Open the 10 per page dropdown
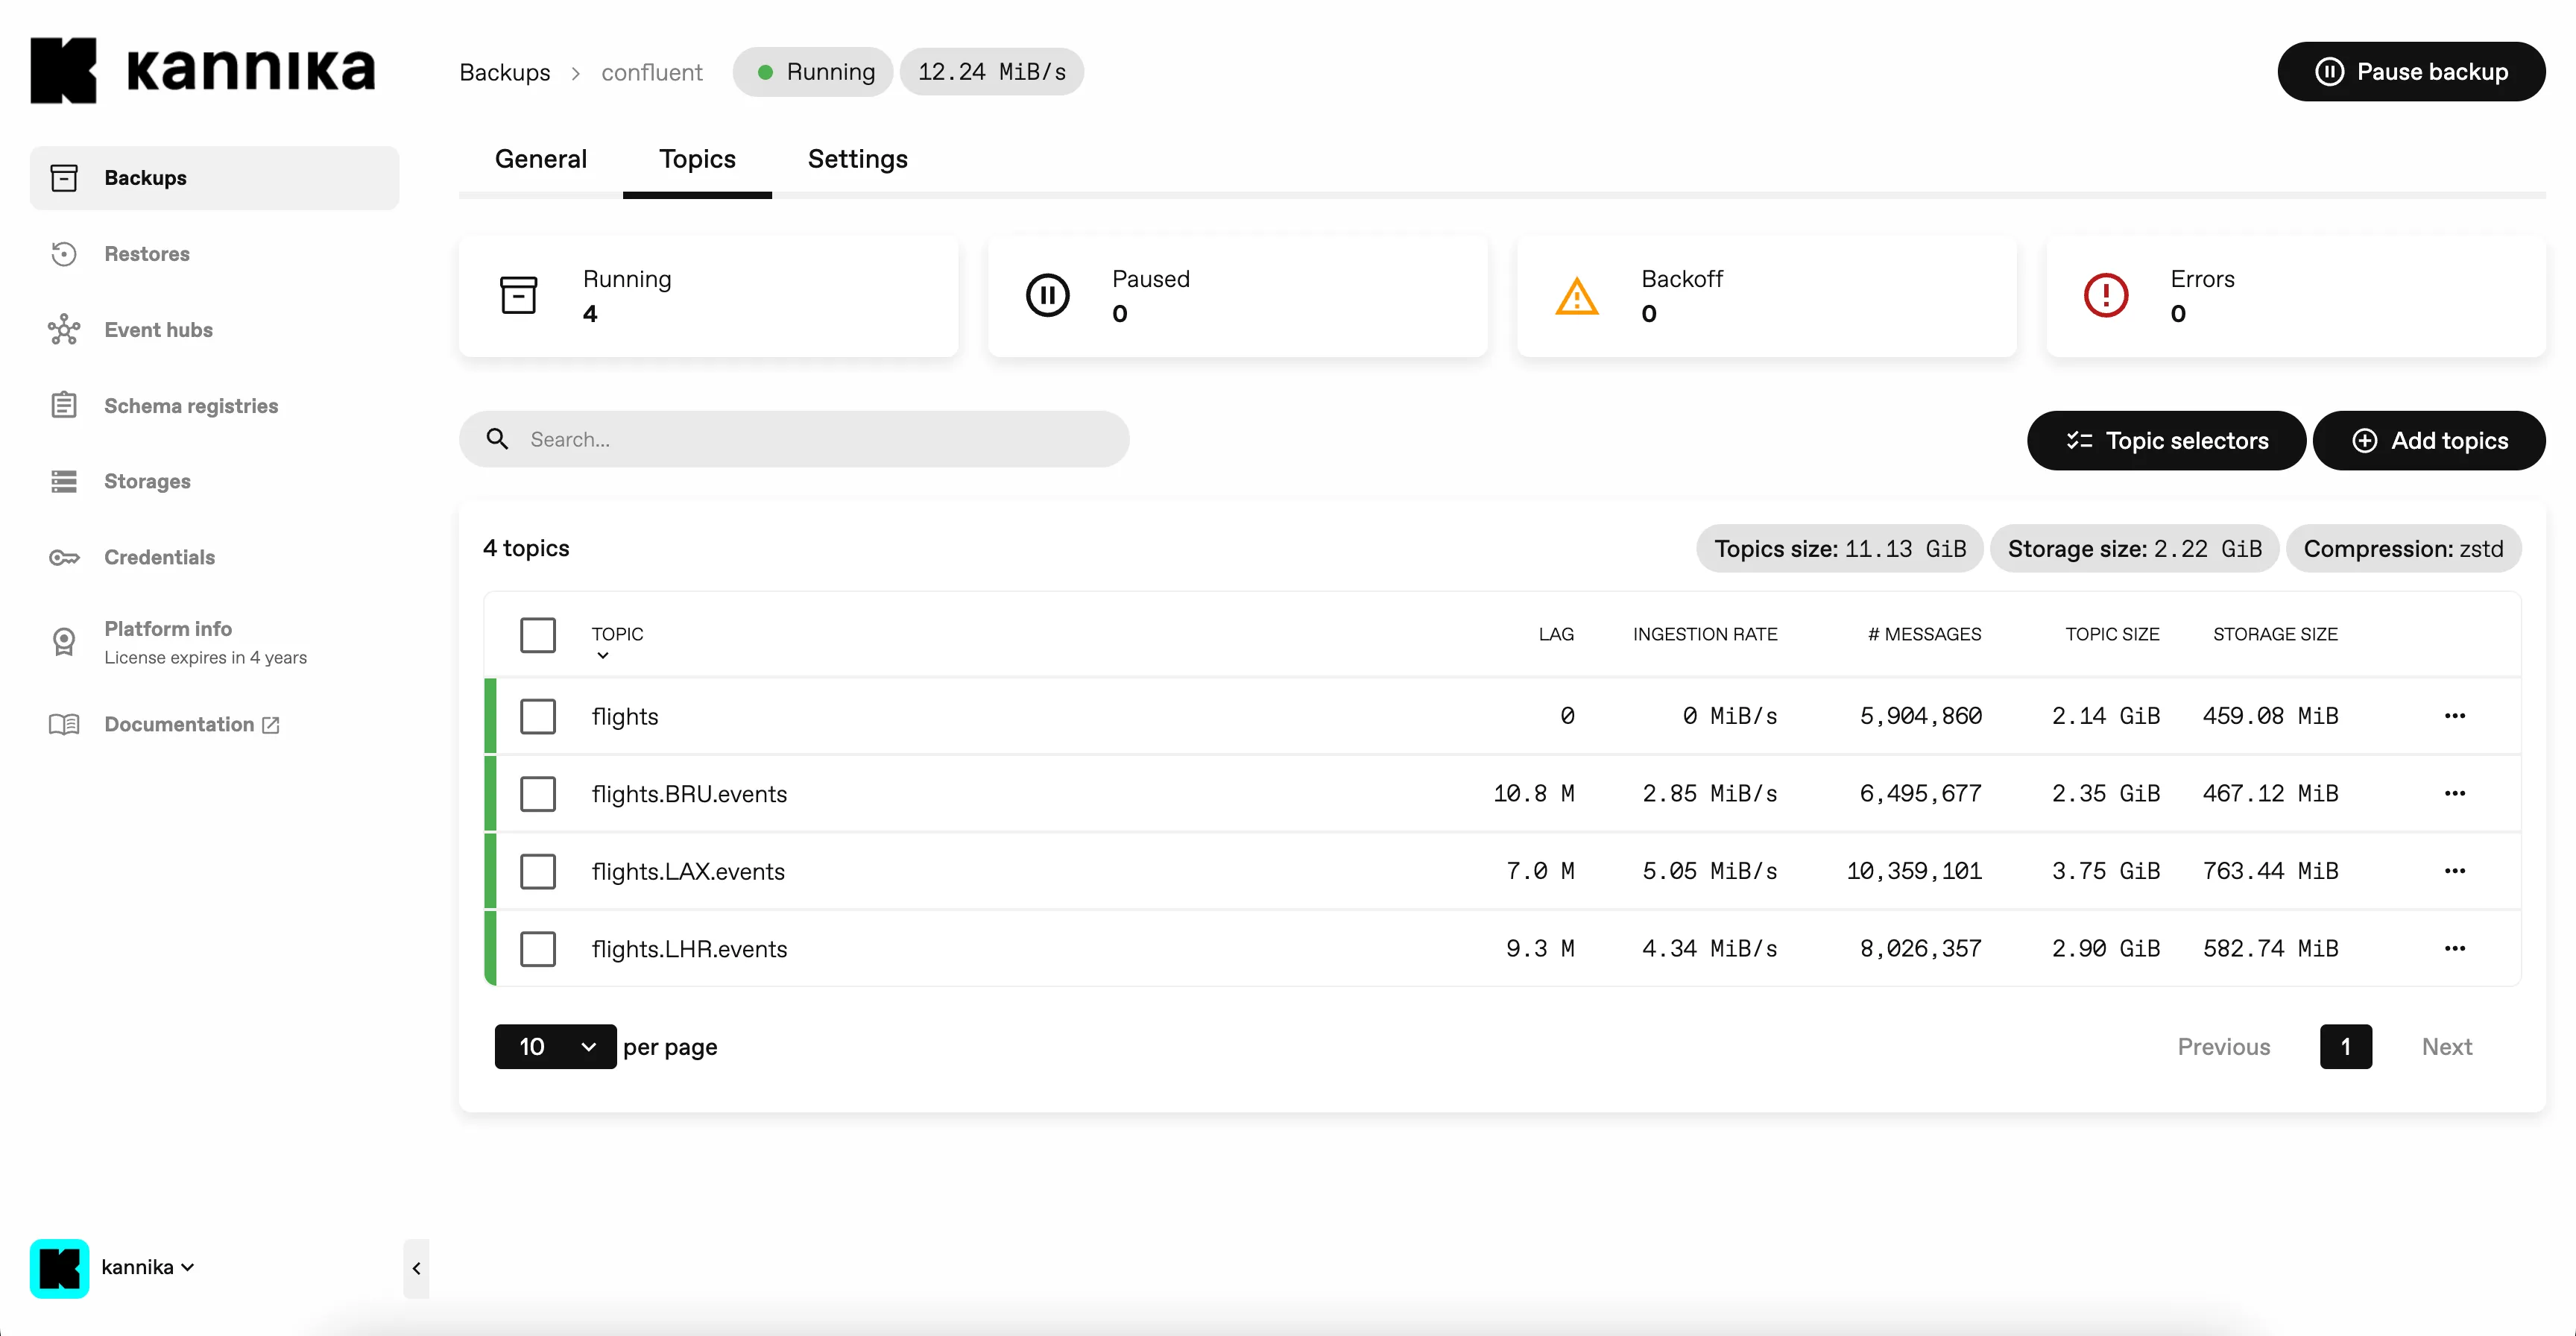This screenshot has width=2576, height=1336. click(x=555, y=1047)
